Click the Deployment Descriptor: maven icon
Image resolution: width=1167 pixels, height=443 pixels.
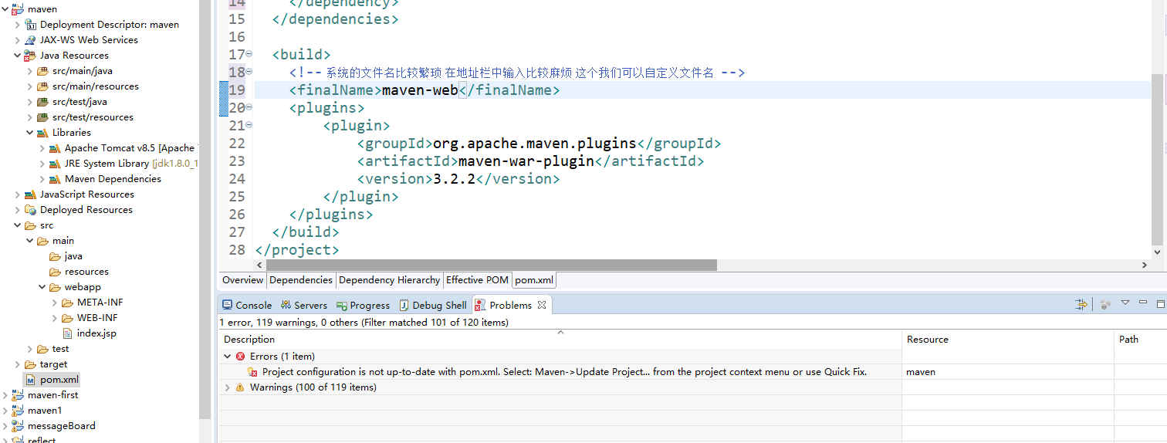[30, 25]
